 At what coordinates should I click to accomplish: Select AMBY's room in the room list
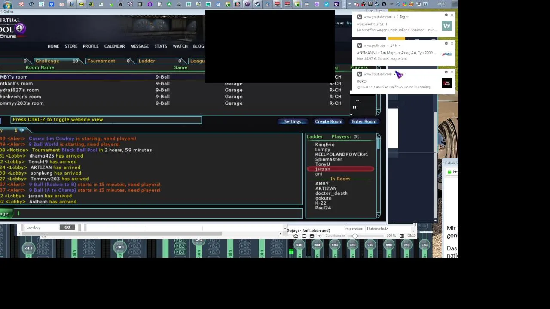(172, 77)
